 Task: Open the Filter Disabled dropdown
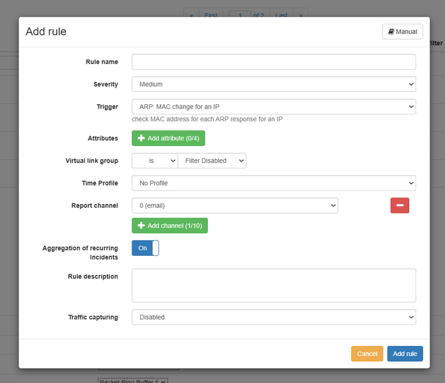(212, 160)
